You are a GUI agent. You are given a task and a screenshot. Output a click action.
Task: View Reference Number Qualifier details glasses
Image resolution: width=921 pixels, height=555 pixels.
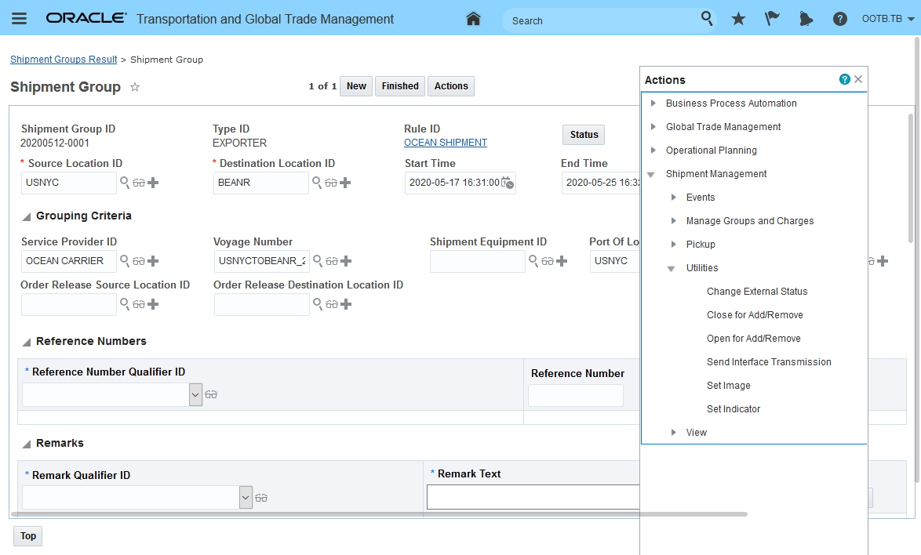point(211,395)
